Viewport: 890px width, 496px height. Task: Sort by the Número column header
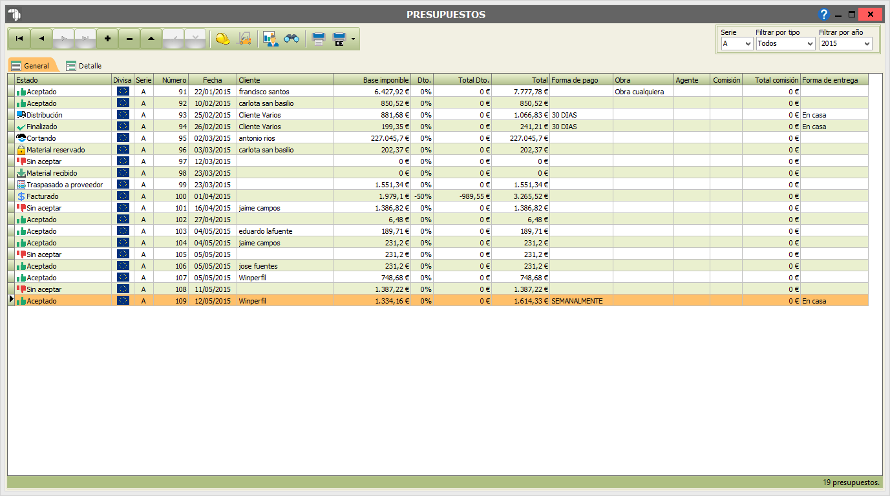[171, 80]
